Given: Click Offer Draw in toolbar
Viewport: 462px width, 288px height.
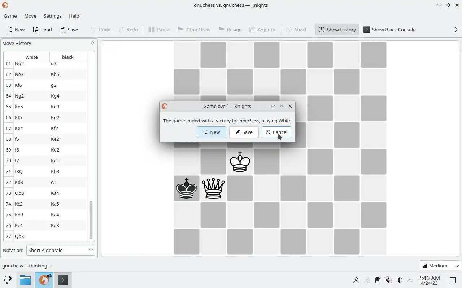Looking at the screenshot, I should (194, 30).
